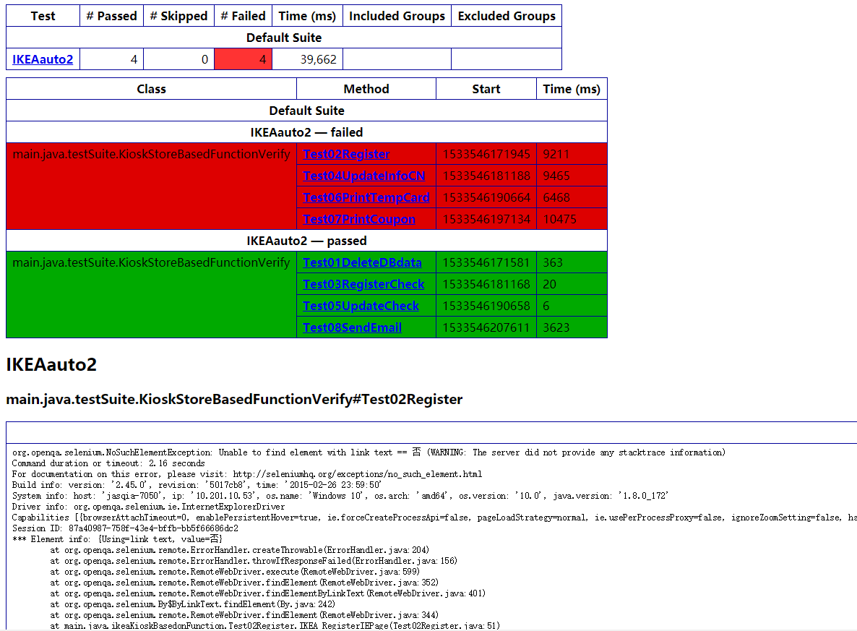This screenshot has height=631, width=857.
Task: Open the Test03RegisterCheck method link
Action: (x=363, y=284)
